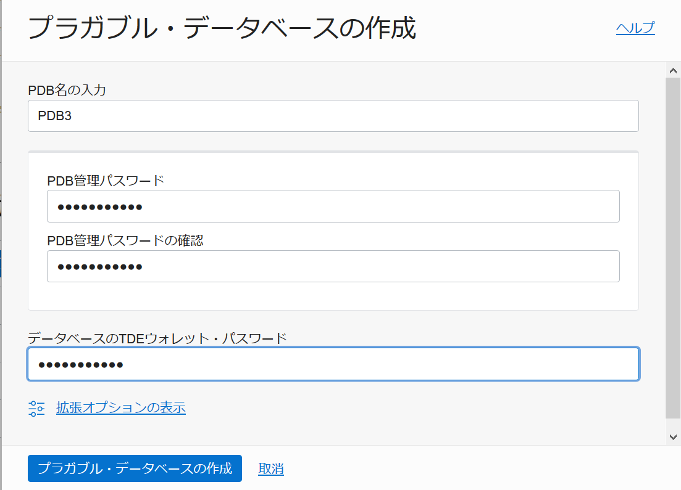
Task: Click the scrollbar up arrow
Action: pyautogui.click(x=674, y=69)
